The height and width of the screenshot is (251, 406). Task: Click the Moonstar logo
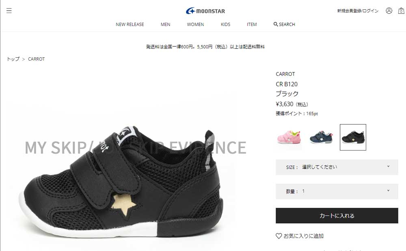tap(205, 11)
